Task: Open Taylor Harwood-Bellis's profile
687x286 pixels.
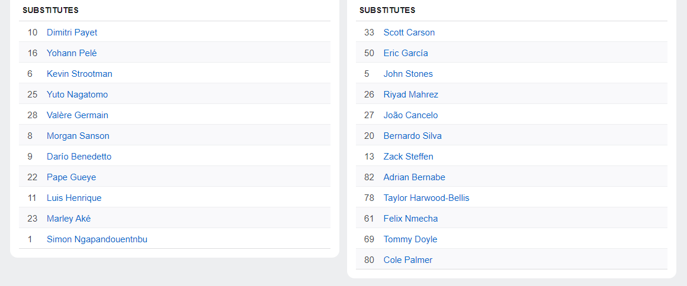Action: [x=426, y=198]
